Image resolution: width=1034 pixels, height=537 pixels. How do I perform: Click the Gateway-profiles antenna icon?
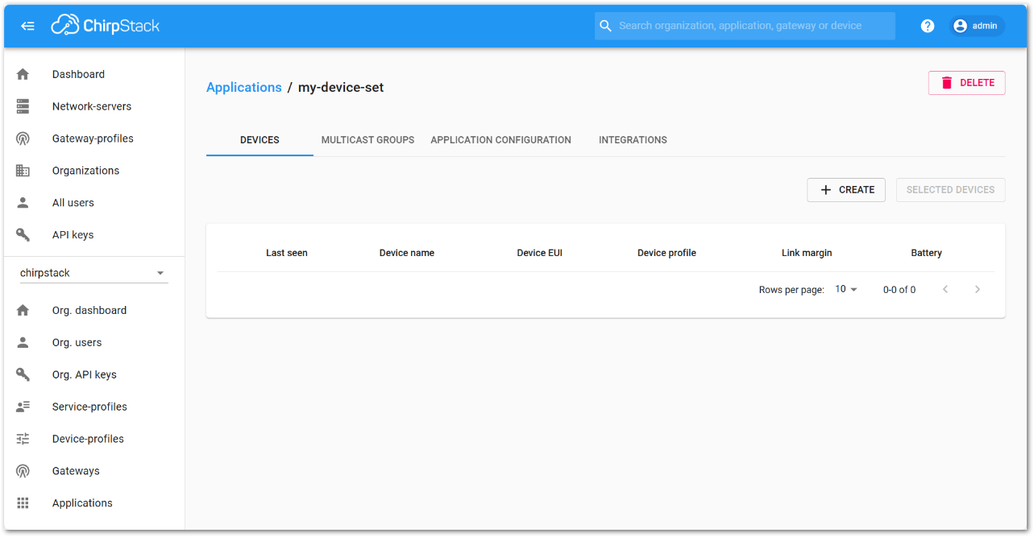[23, 138]
